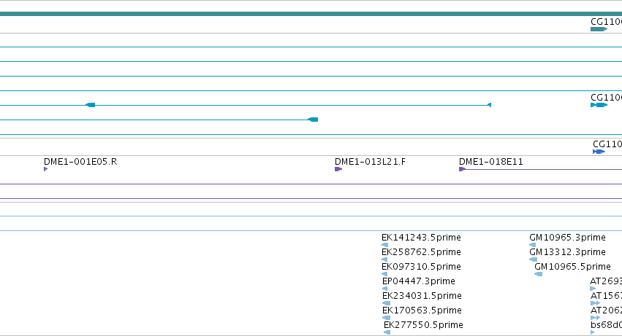Select the GM10965.5prime EST label
Viewport: 622px width, 336px height.
572,267
